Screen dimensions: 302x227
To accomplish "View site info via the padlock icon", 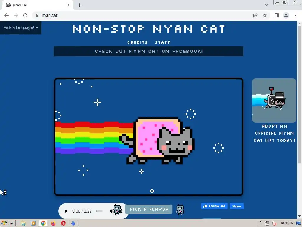I will click(37, 15).
